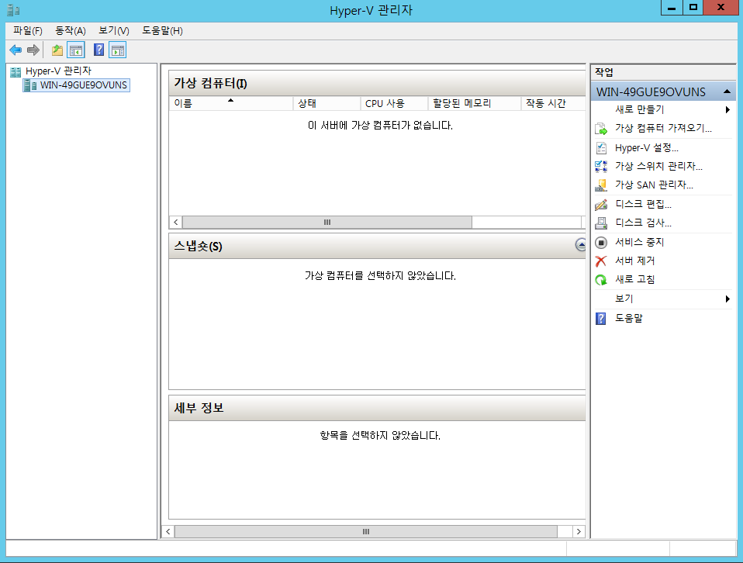Click the green 새로 고침 refresh icon
This screenshot has height=563, width=743.
coord(601,280)
